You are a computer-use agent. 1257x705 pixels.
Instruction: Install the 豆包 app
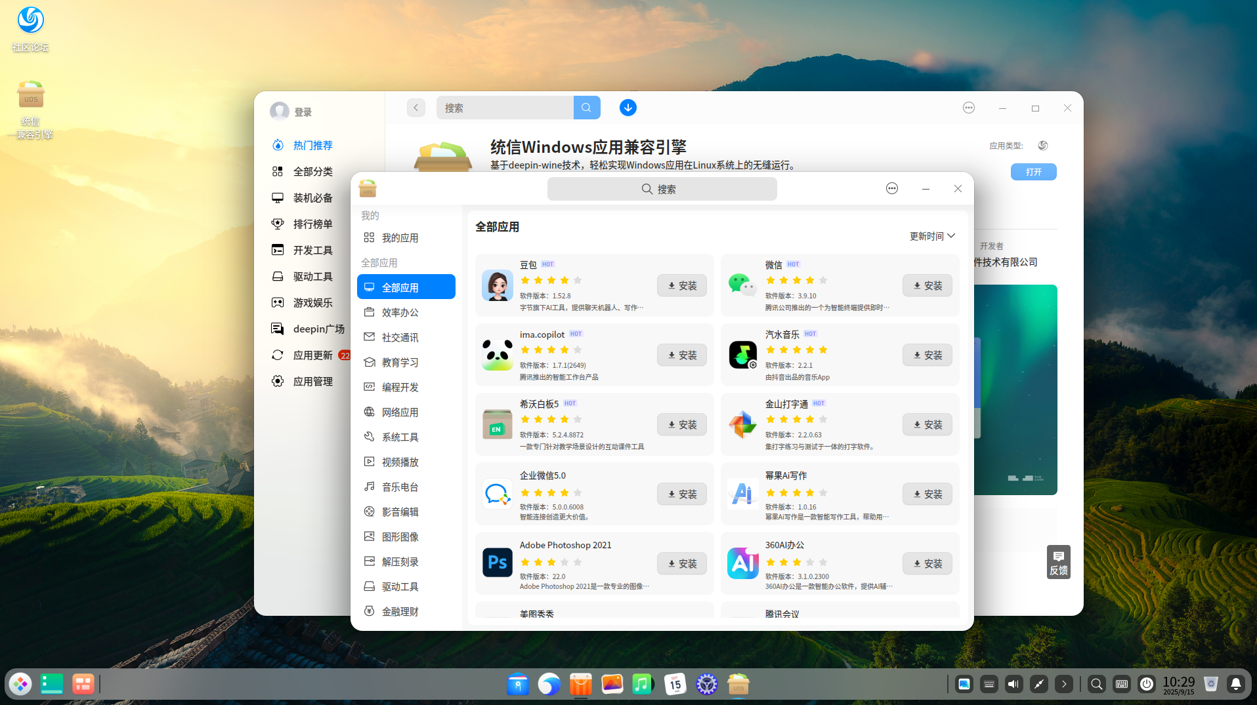click(682, 285)
